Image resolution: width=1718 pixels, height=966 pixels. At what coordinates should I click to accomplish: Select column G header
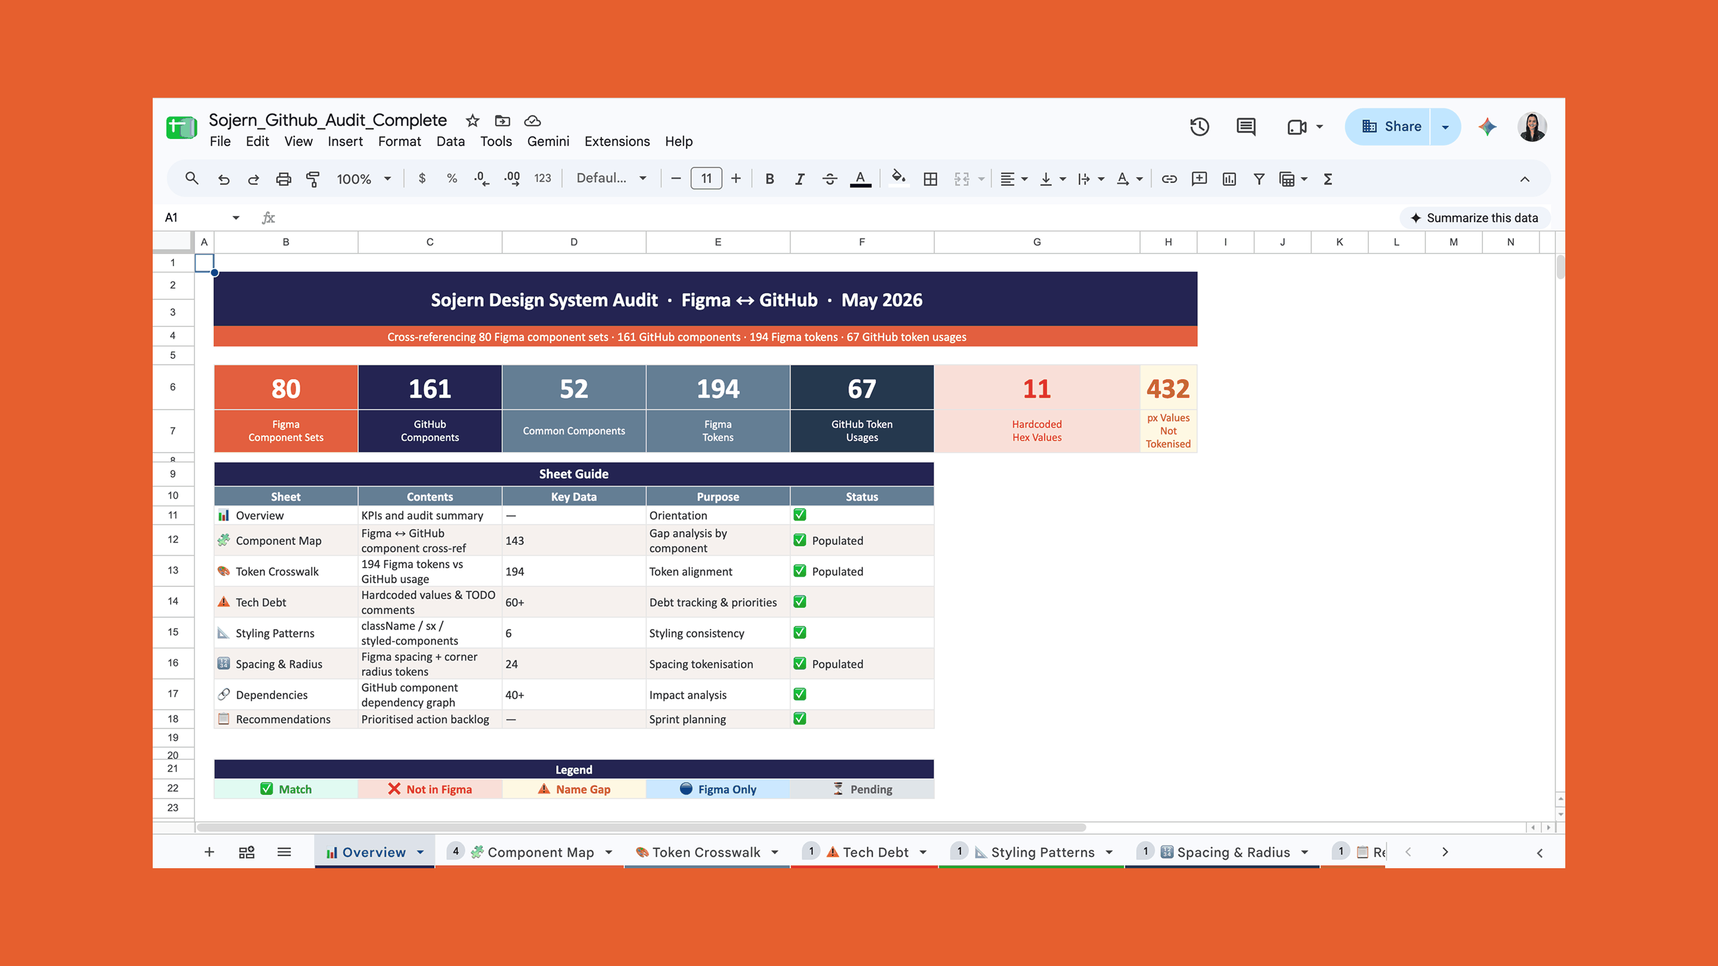tap(1037, 242)
